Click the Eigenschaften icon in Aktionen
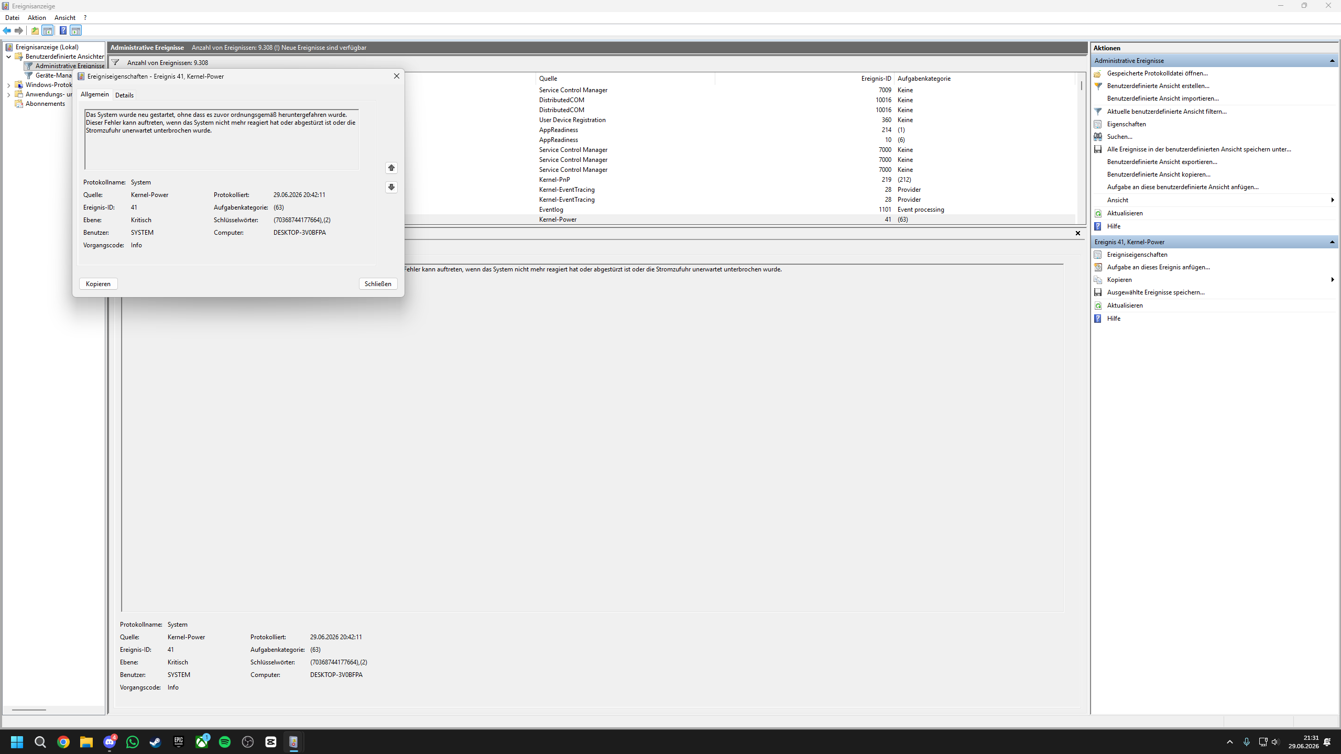 click(x=1098, y=124)
